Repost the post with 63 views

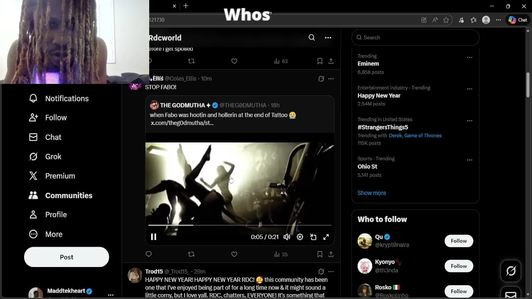[191, 61]
